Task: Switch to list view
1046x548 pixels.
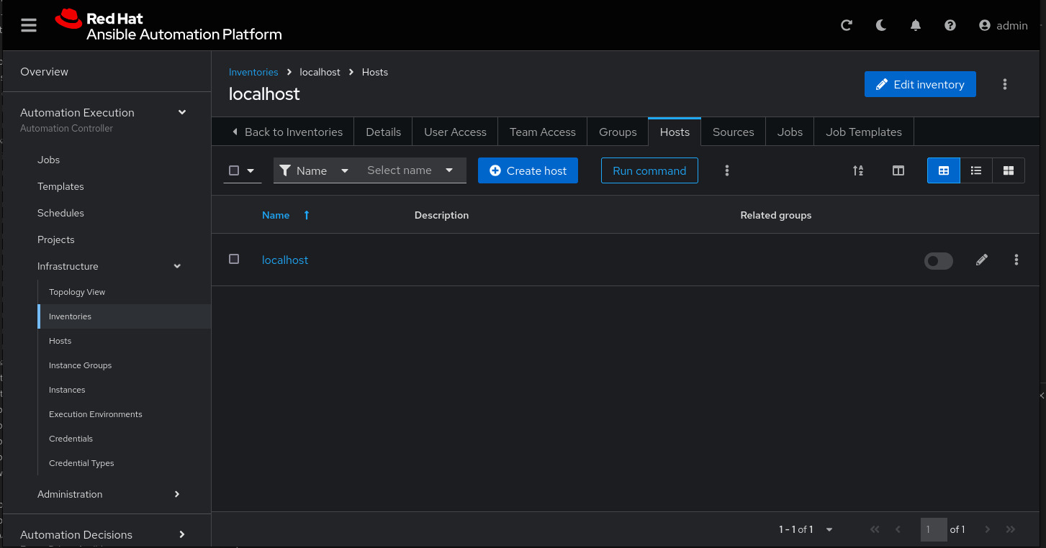Action: [x=976, y=170]
